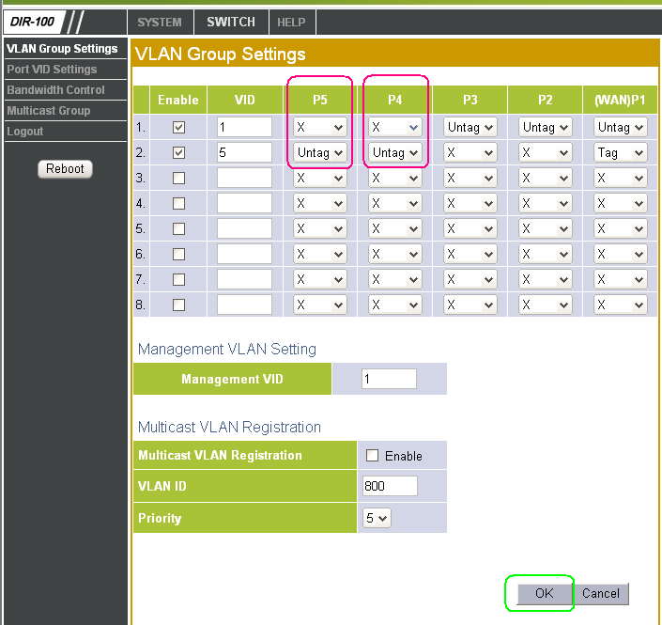Open P4 dropdown for group 1
The height and width of the screenshot is (625, 662).
[x=394, y=127]
